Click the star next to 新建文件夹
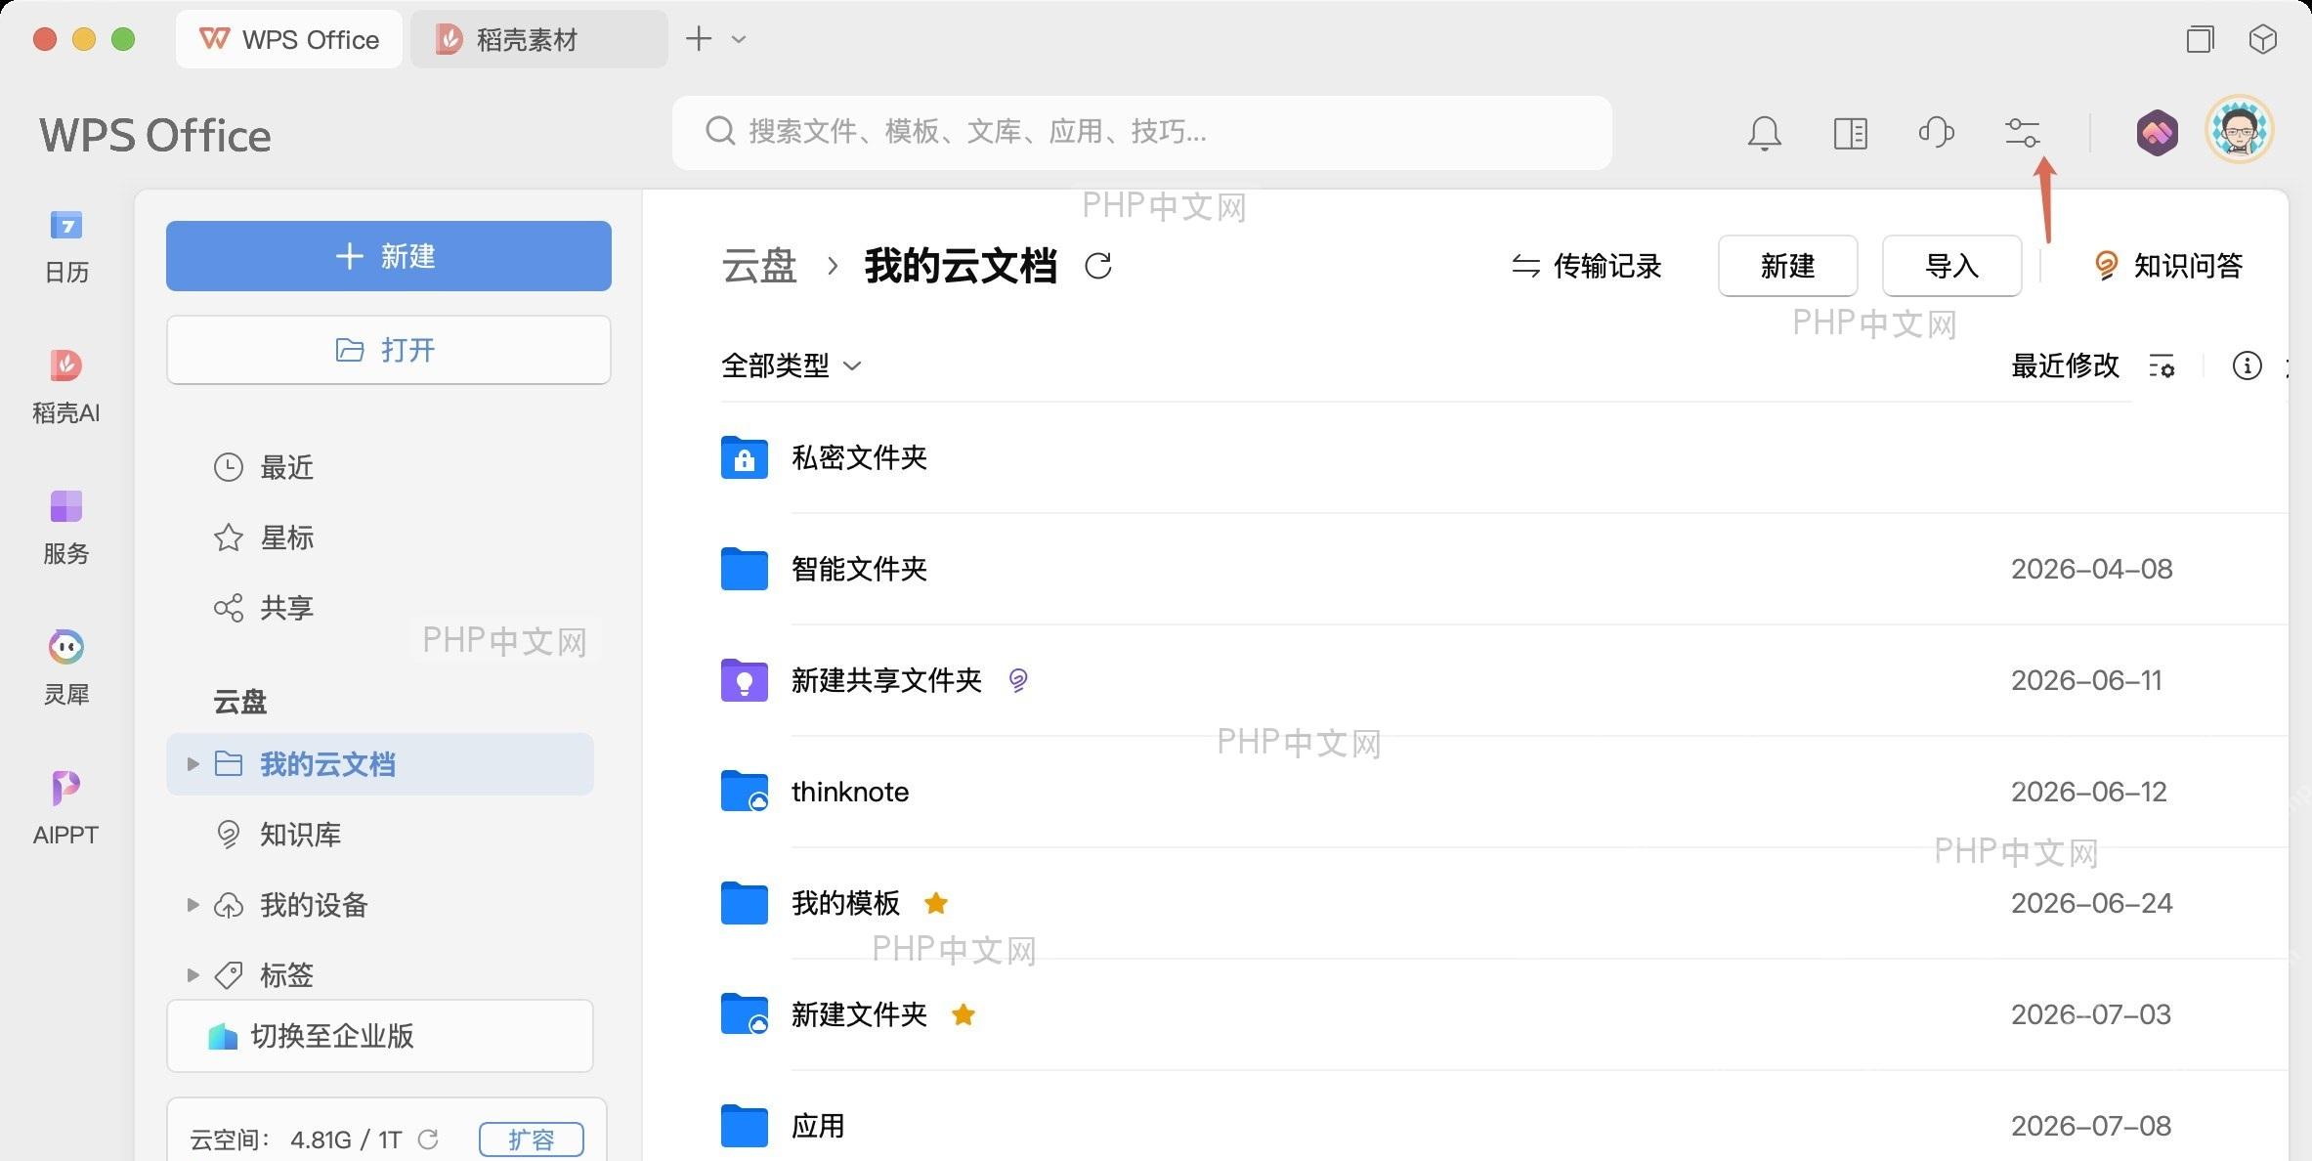The height and width of the screenshot is (1161, 2312). coord(963,1014)
